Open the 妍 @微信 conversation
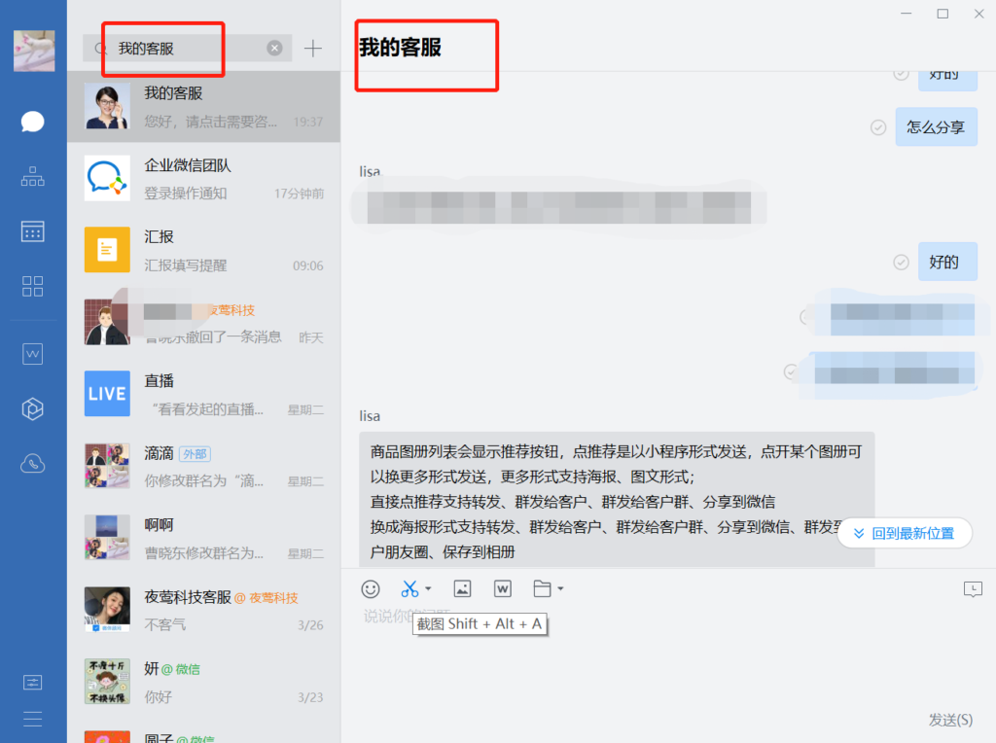Image resolution: width=996 pixels, height=743 pixels. tap(204, 682)
